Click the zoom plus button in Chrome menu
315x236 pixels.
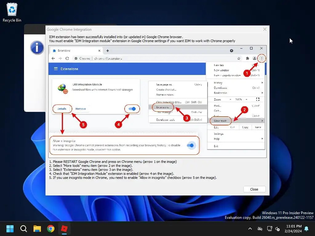(246, 99)
